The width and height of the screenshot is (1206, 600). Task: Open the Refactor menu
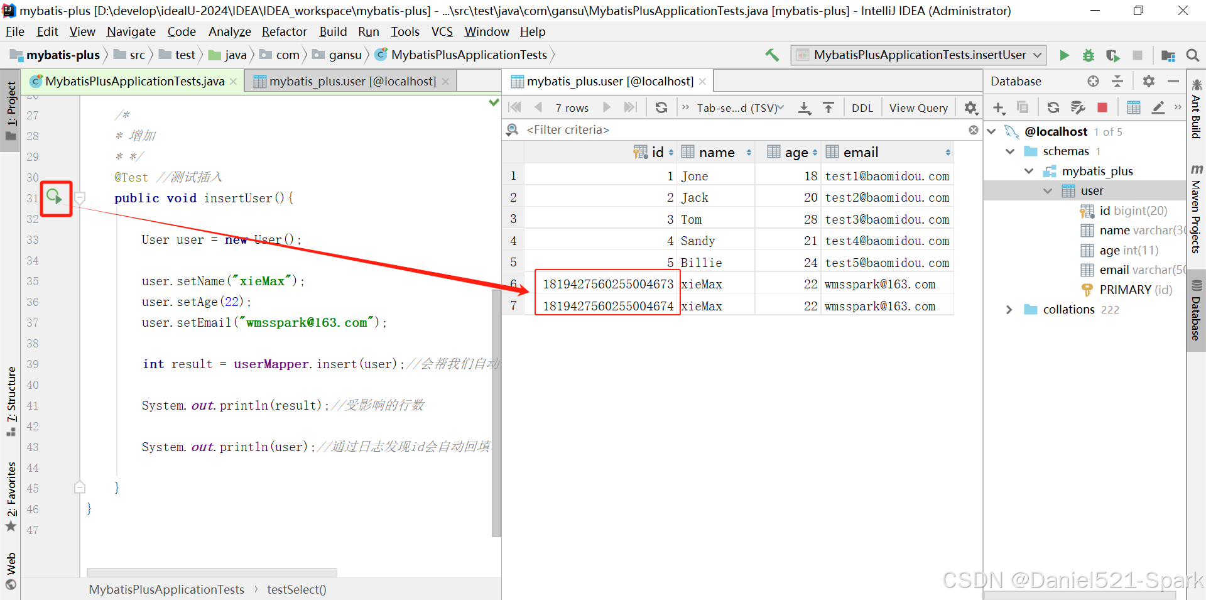tap(284, 31)
